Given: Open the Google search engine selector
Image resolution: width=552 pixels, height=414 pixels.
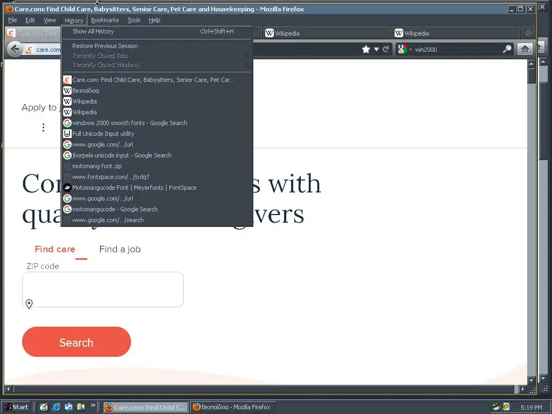Looking at the screenshot, I should click(x=404, y=49).
